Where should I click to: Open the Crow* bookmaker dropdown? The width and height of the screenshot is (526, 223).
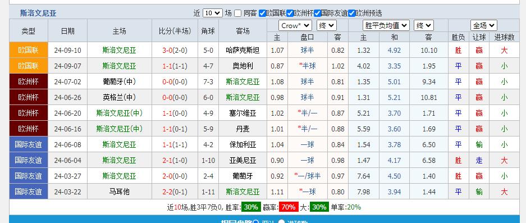click(295, 25)
